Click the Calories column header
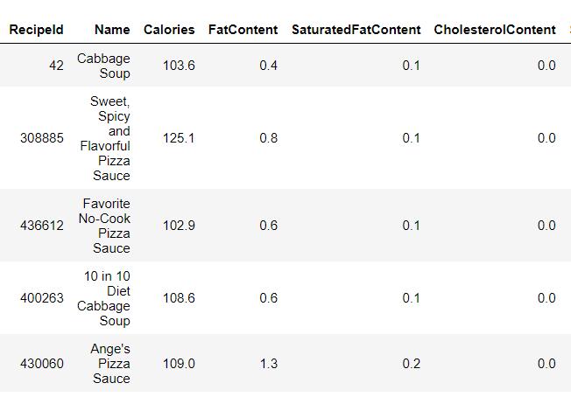Image resolution: width=571 pixels, height=397 pixels. point(169,30)
